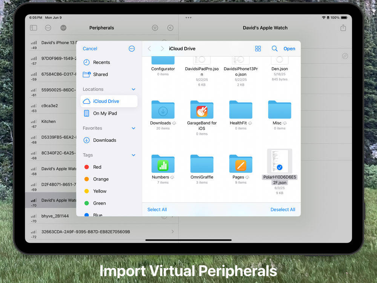The image size is (377, 283).
Task: Tap the circled back arrow in Peripherals header
Action: (170, 28)
